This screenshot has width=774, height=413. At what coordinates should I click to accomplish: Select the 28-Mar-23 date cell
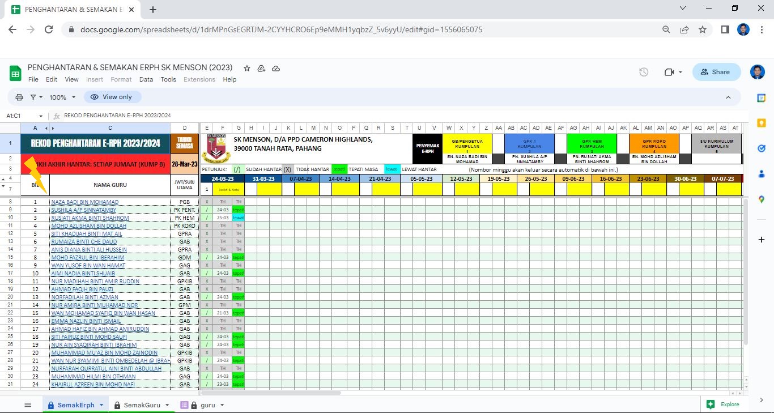[185, 164]
